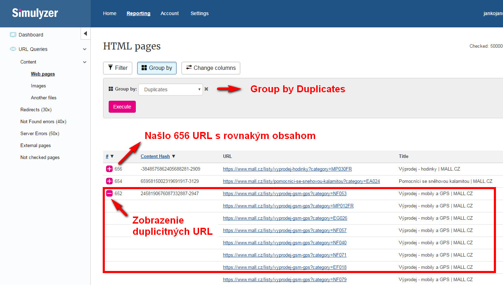Open the pomocnici-se-snehovou-kalamitou URL link

[301, 181]
